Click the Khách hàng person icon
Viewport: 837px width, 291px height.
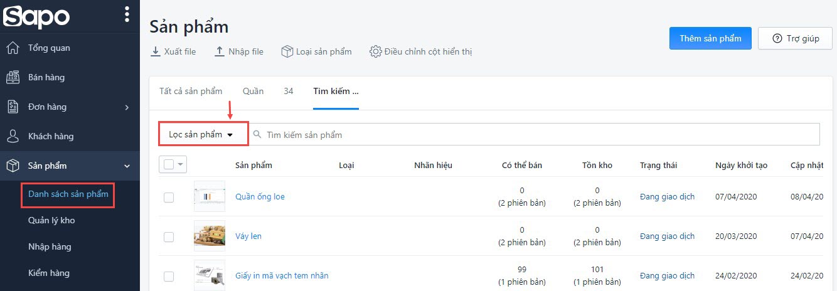(x=13, y=136)
